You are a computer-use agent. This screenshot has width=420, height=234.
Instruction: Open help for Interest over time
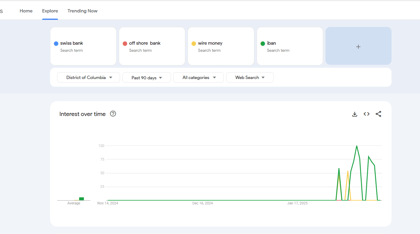(x=113, y=114)
